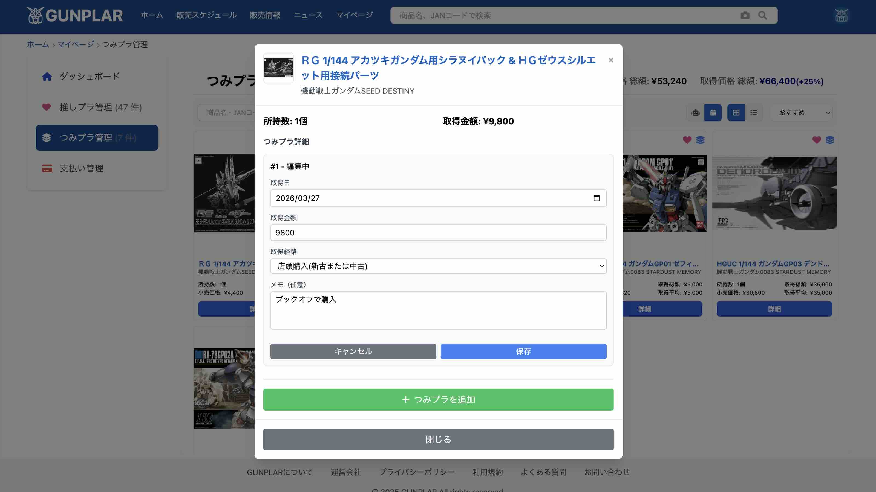Screen dimensions: 876x492
Task: Open camera image search icon
Action: (745, 15)
